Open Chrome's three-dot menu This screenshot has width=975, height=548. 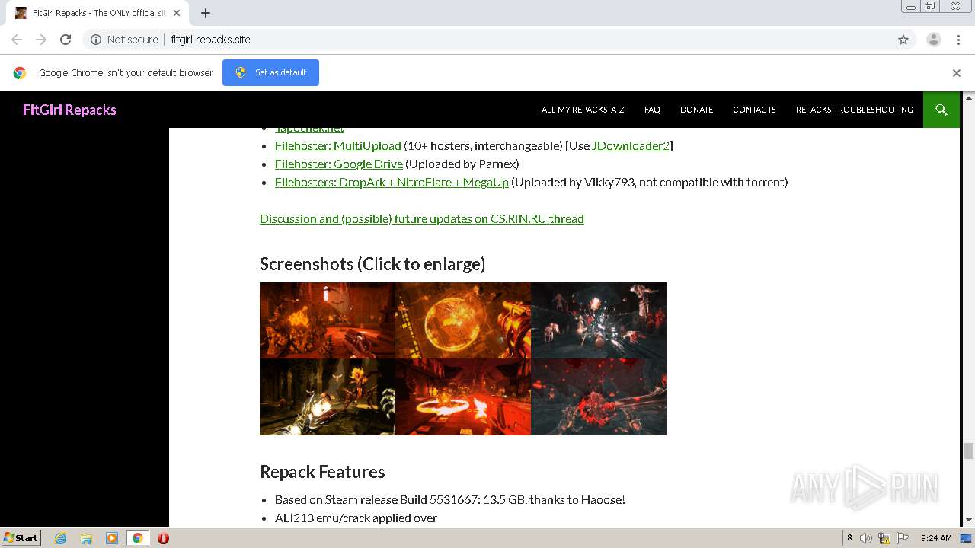tap(959, 40)
